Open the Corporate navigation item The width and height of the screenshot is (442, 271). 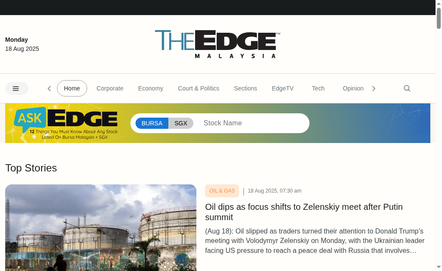[x=110, y=88]
